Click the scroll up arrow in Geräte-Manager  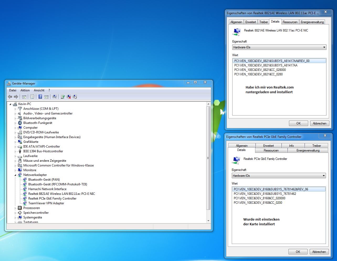(208, 104)
